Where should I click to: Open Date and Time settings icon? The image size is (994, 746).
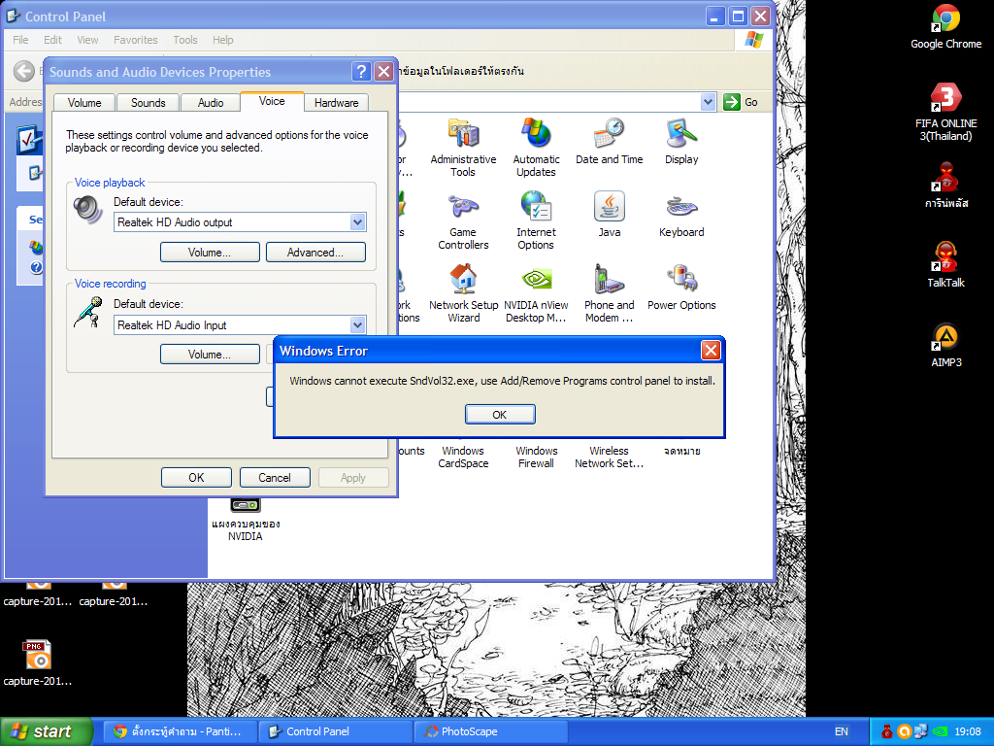[x=609, y=141]
